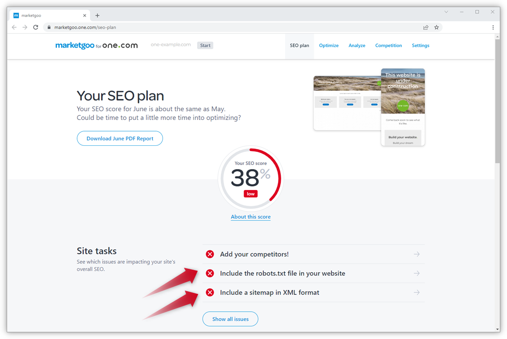507x339 pixels.
Task: Open the Chrome three-dot menu
Action: point(493,27)
